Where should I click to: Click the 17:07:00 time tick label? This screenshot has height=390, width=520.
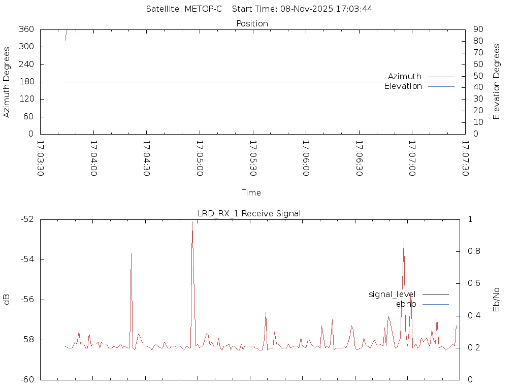pyautogui.click(x=412, y=158)
